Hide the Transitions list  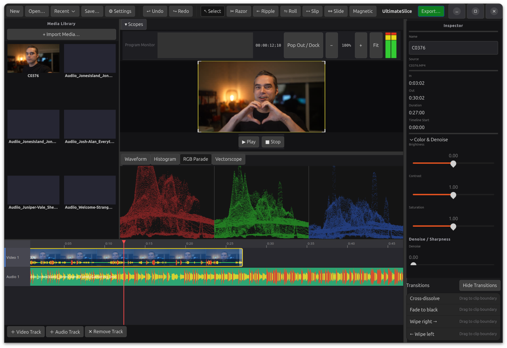(x=480, y=285)
